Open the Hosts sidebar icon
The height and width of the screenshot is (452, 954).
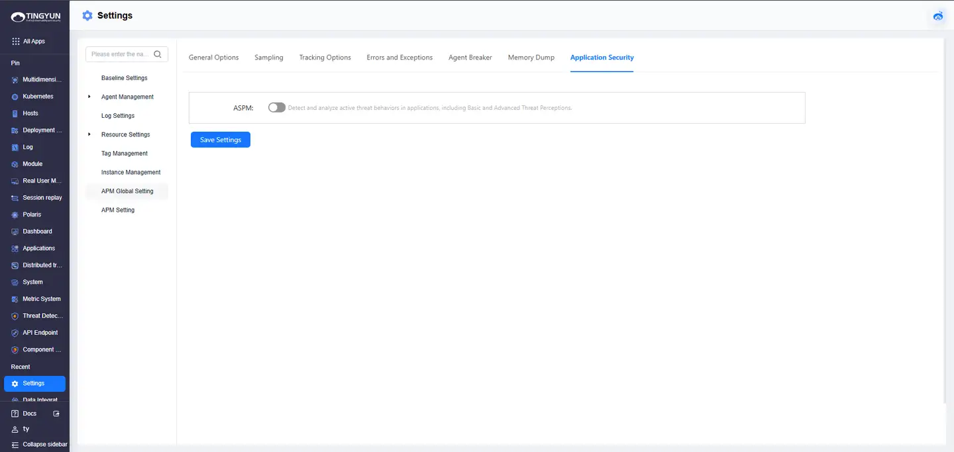point(15,114)
